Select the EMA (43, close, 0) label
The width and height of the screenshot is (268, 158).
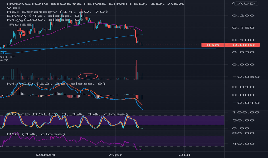click(45, 16)
